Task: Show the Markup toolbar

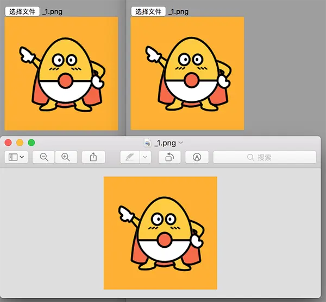Action: pyautogui.click(x=197, y=157)
